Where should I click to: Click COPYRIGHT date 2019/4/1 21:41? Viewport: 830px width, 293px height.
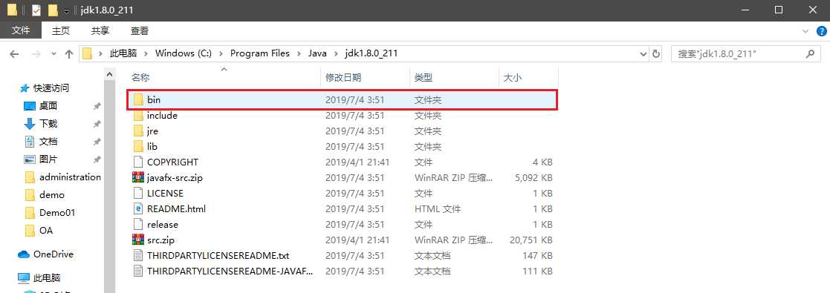pos(357,162)
